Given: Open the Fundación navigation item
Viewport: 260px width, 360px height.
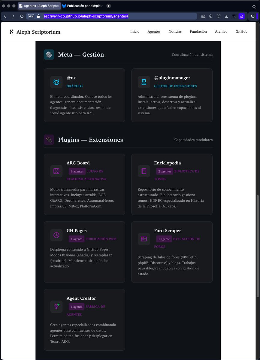Looking at the screenshot, I should tap(198, 31).
